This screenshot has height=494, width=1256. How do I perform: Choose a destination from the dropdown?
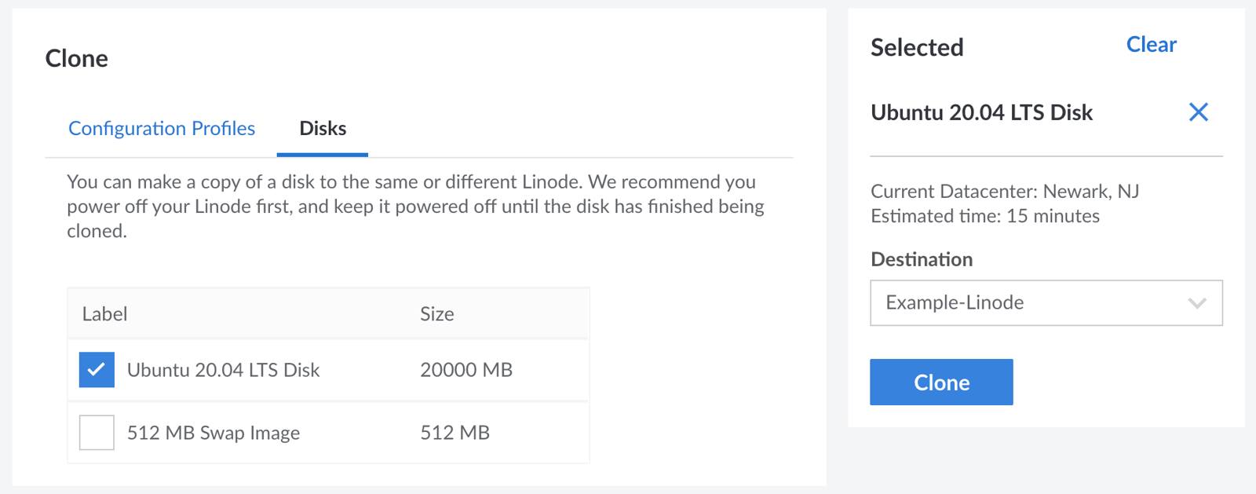tap(1044, 302)
